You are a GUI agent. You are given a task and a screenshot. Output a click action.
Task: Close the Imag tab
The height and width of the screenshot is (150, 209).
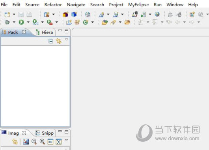coord(24,133)
